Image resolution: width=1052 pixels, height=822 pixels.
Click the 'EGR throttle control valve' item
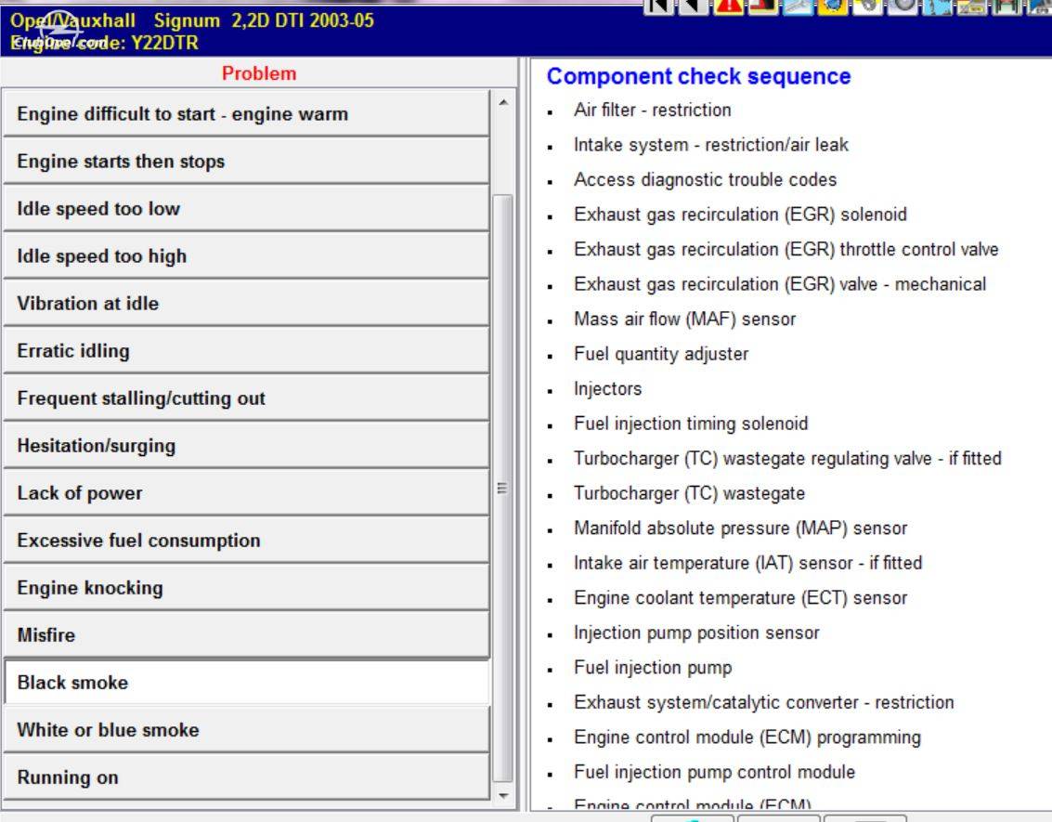pyautogui.click(x=786, y=250)
